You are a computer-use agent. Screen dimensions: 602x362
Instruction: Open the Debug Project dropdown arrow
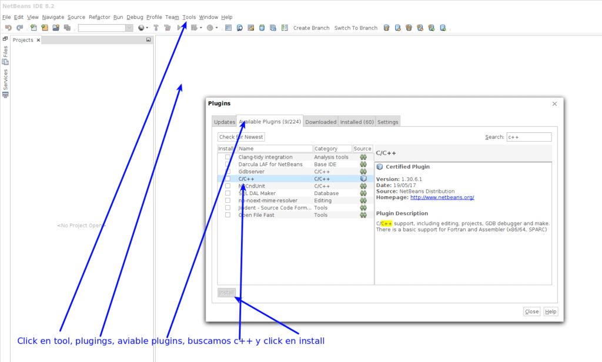(201, 28)
